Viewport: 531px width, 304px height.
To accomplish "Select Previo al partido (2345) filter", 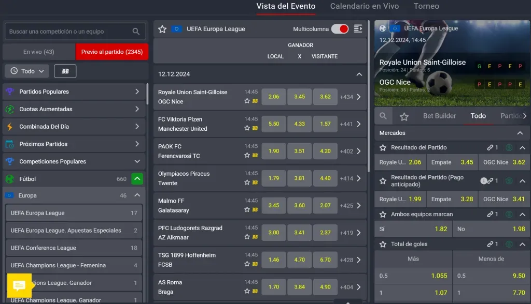I will coord(112,52).
